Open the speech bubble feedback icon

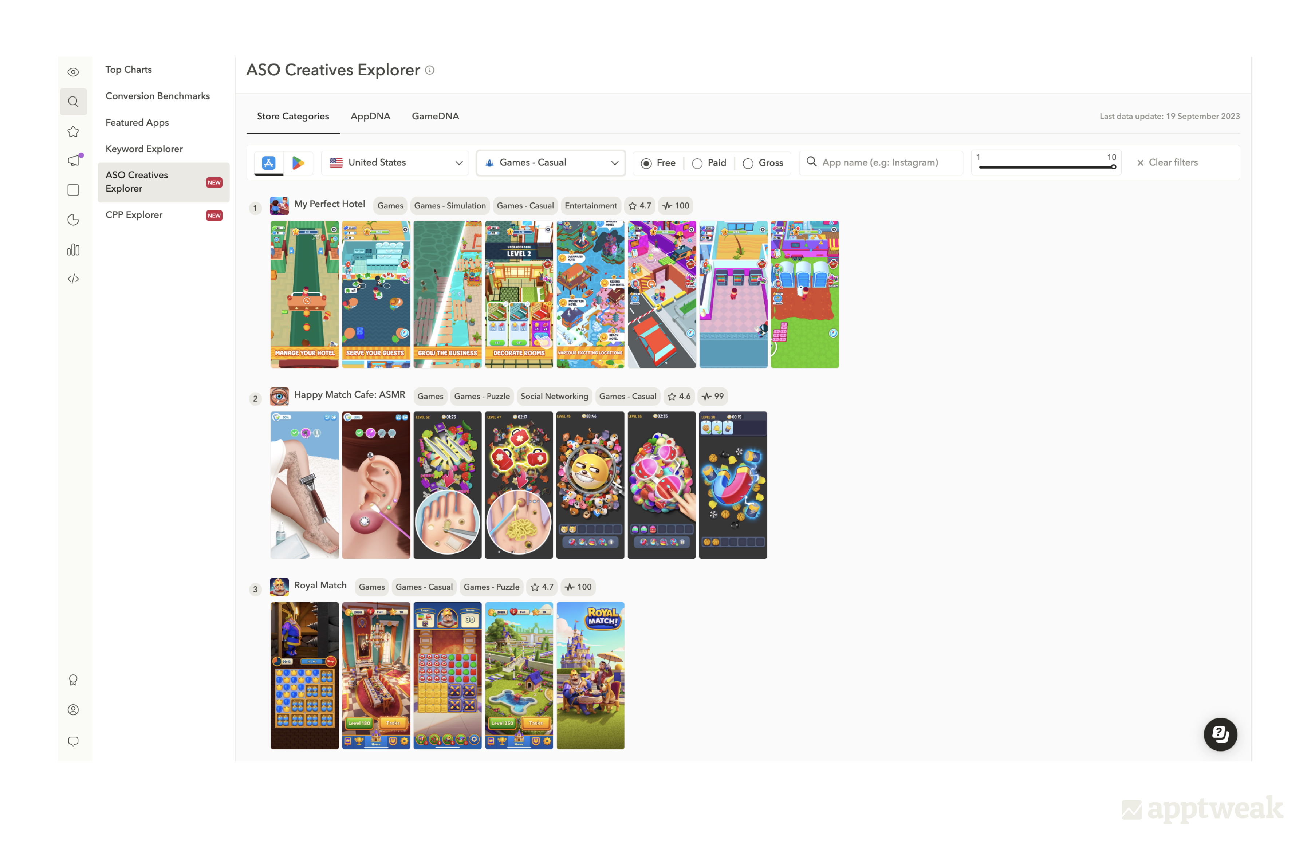pos(73,741)
